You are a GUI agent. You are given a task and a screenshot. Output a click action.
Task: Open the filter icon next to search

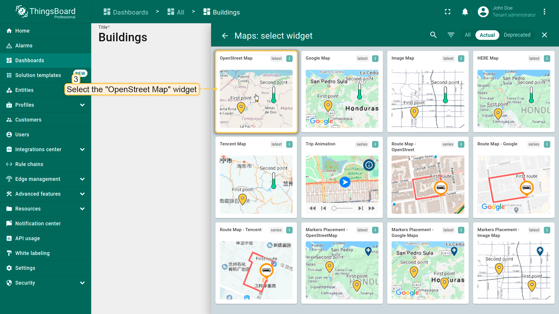(x=451, y=35)
